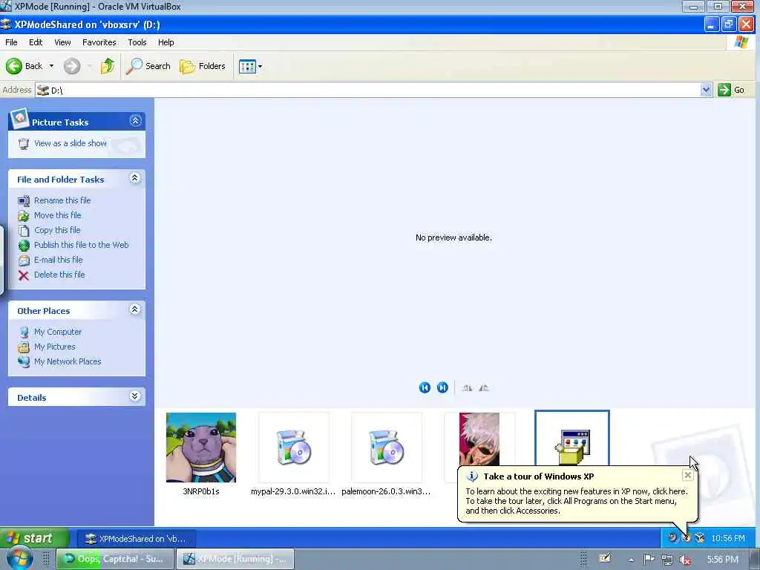Click the red X delete icon
This screenshot has width=760, height=570.
[x=23, y=275]
